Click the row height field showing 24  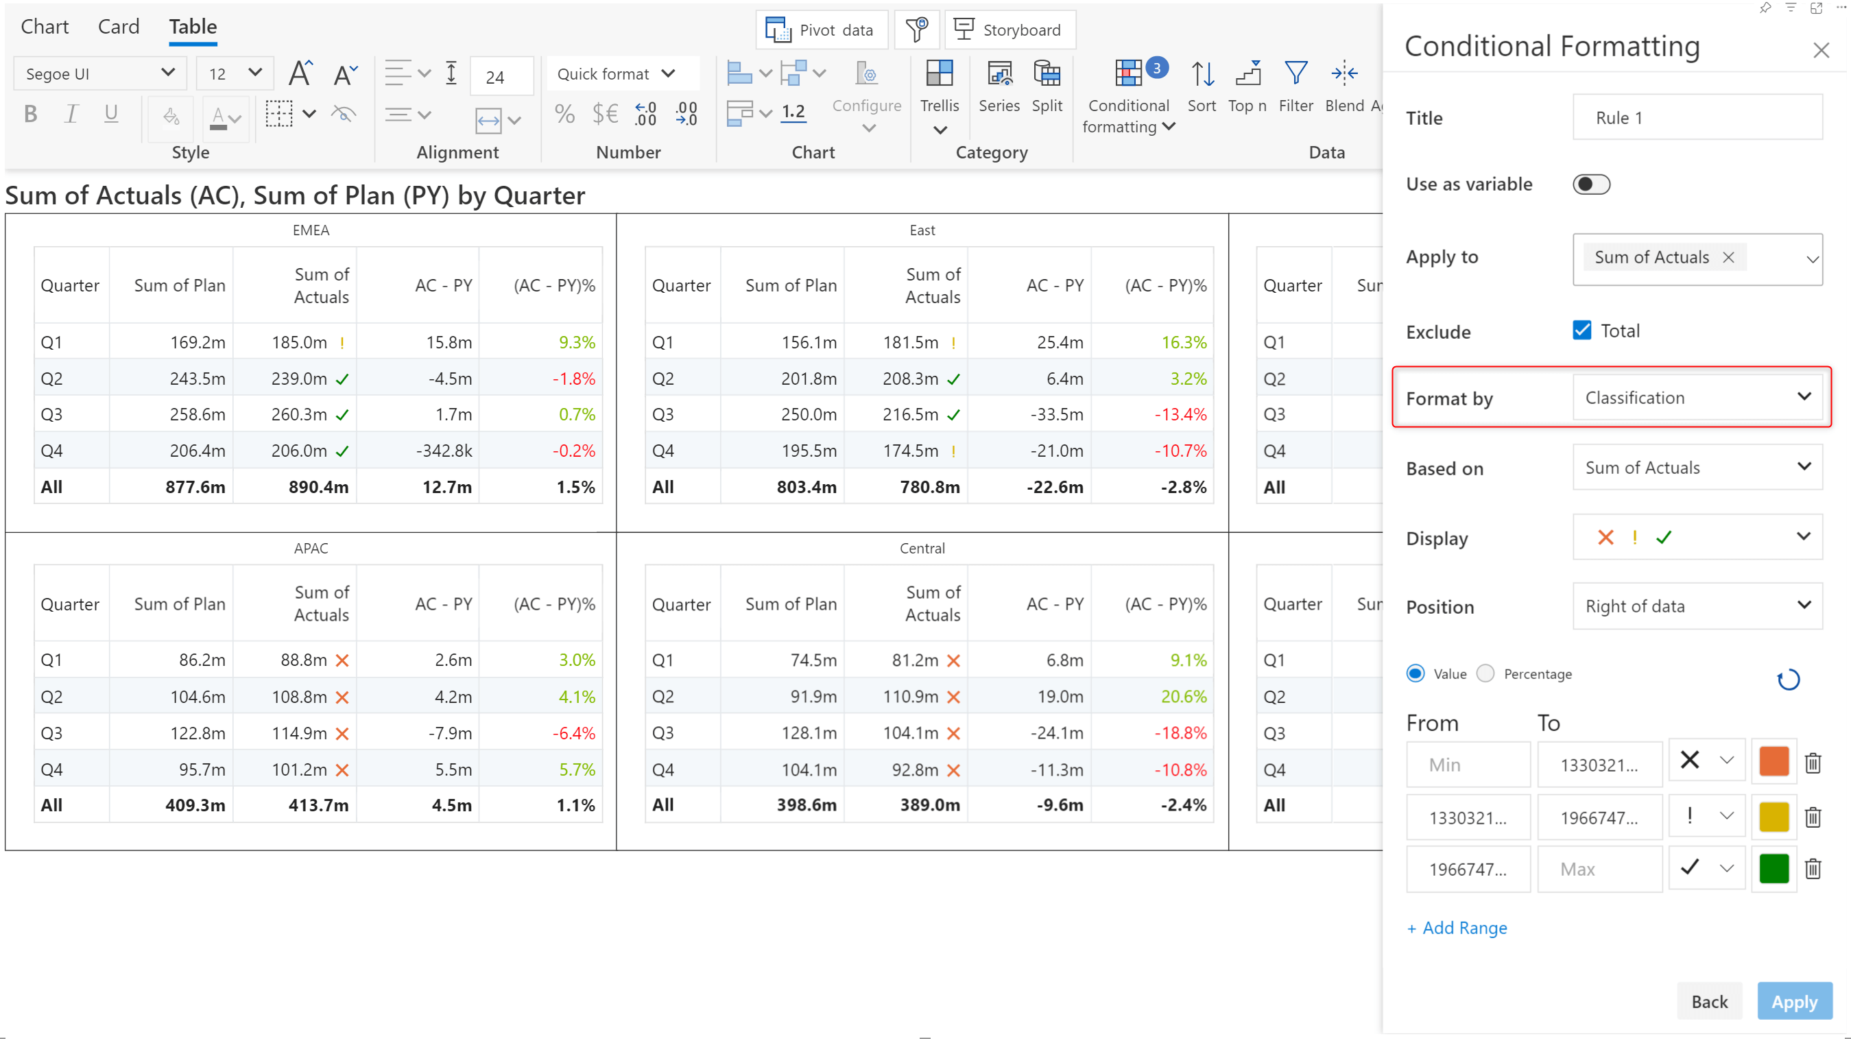(x=501, y=76)
